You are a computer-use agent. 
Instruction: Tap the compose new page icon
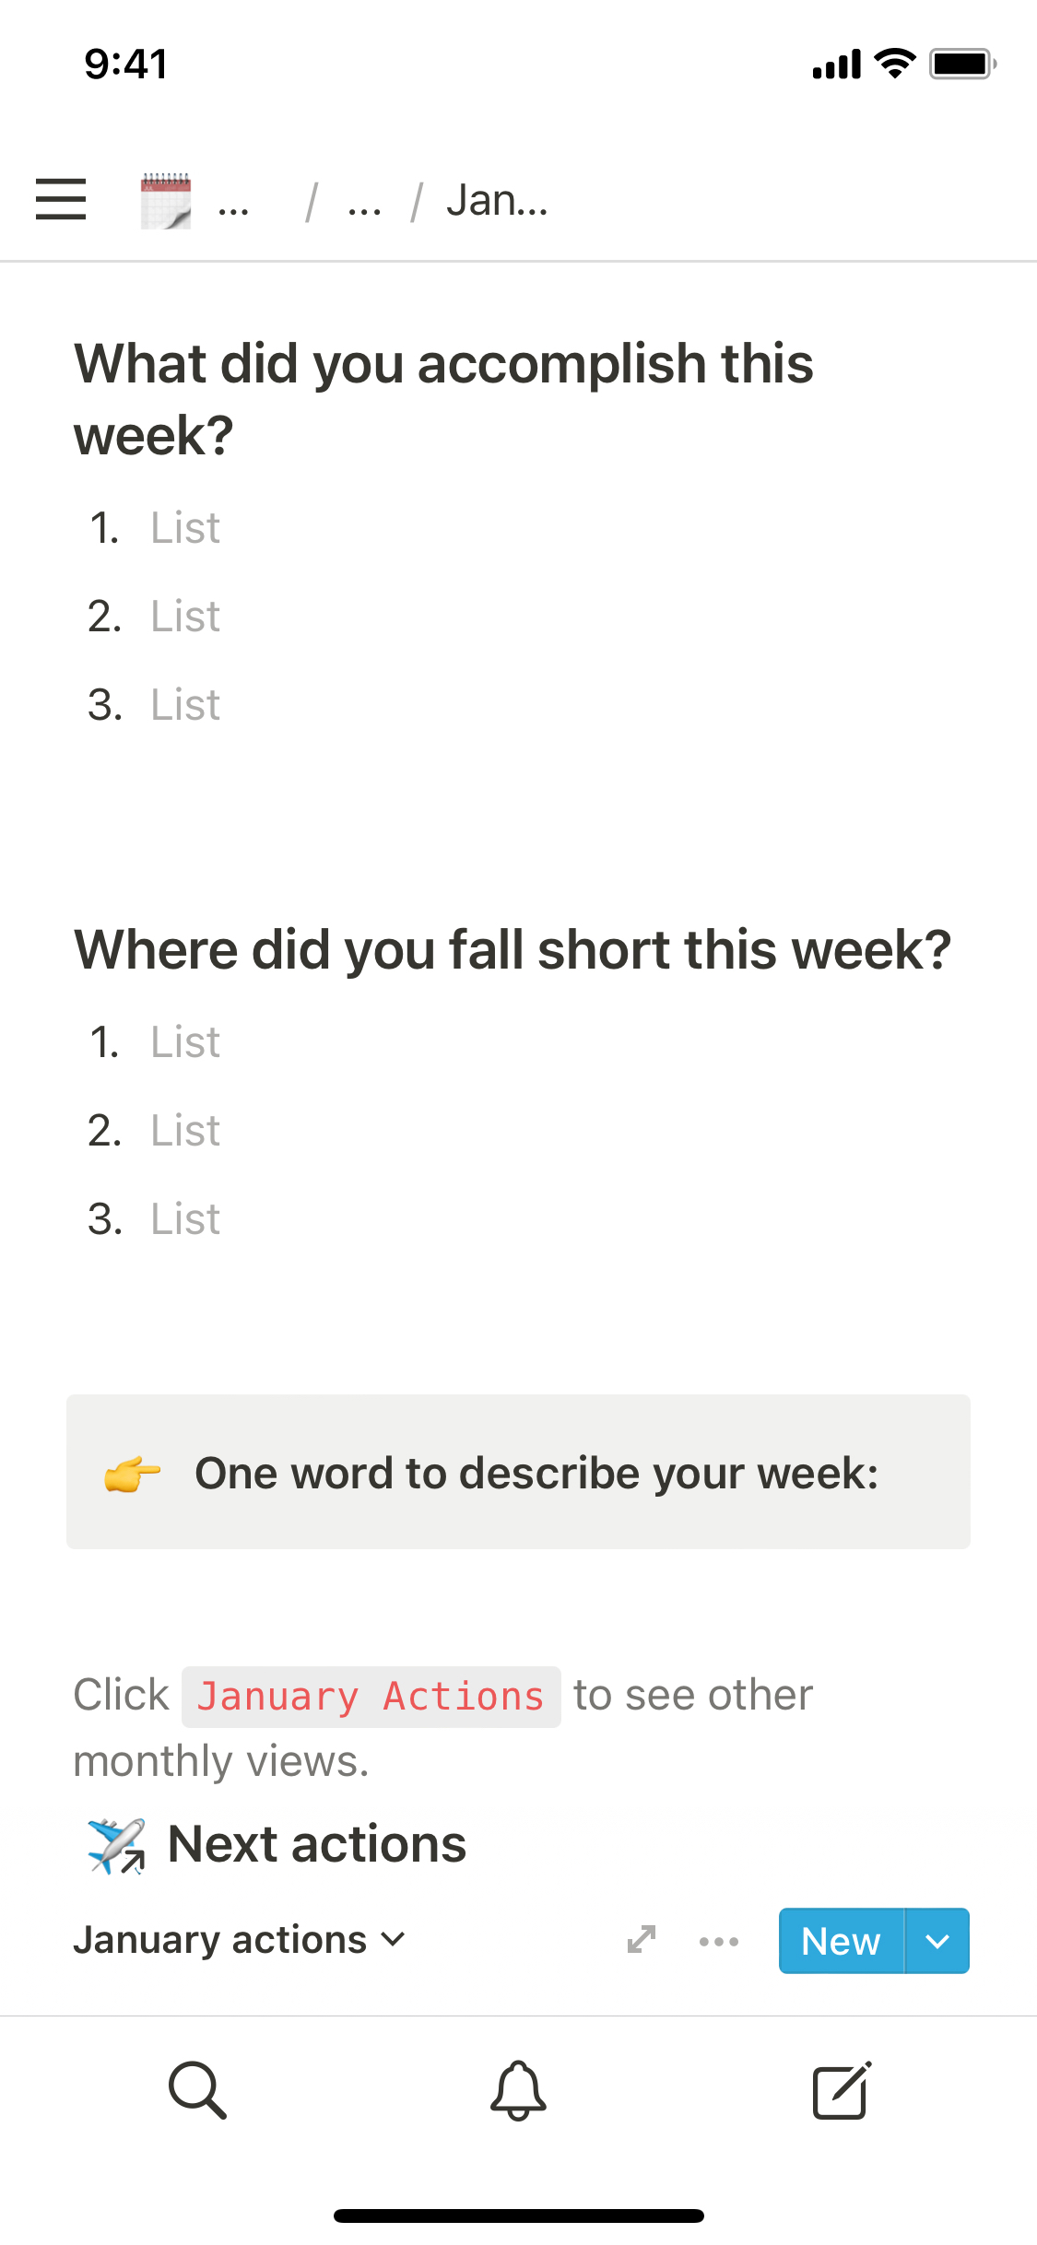[841, 2089]
